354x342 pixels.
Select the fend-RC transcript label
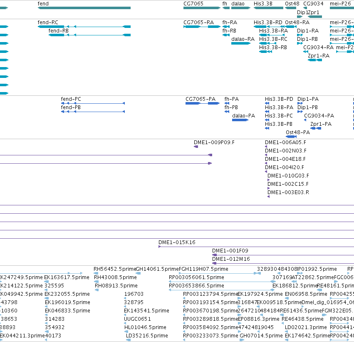tap(48, 22)
